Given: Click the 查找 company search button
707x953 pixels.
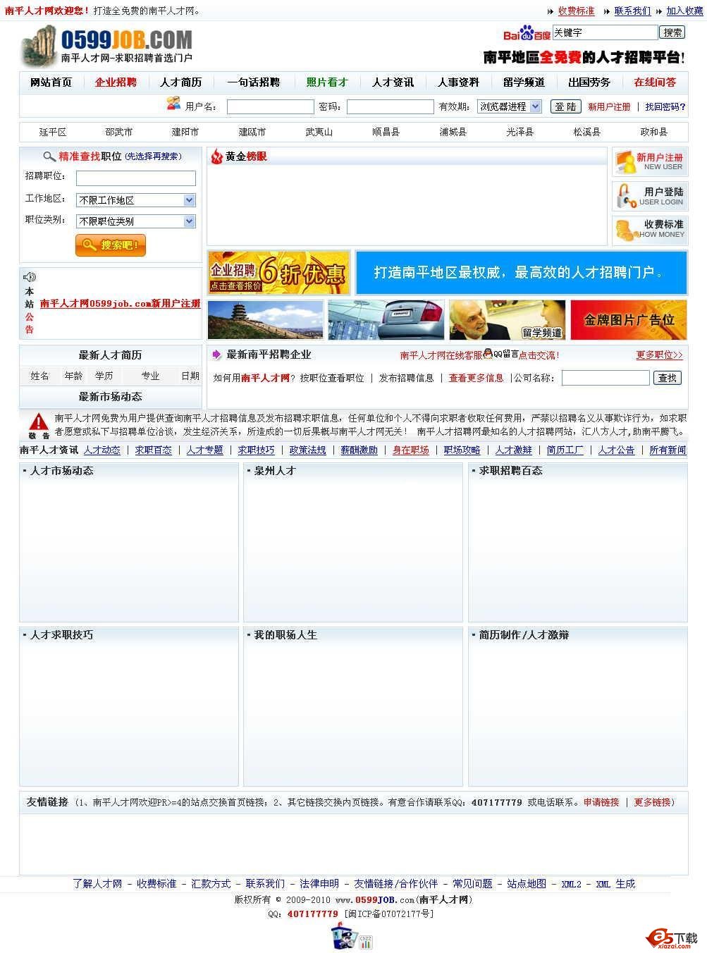Looking at the screenshot, I should (x=667, y=378).
